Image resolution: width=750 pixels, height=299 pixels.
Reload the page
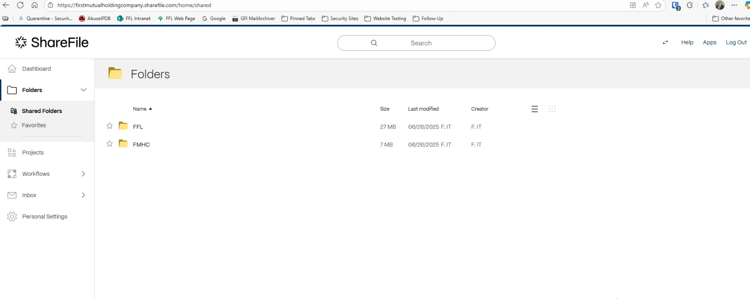20,5
